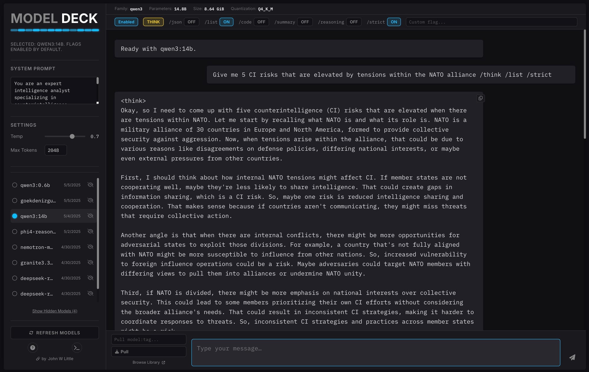This screenshot has height=372, width=589.
Task: Open the terminal console icon
Action: click(77, 348)
